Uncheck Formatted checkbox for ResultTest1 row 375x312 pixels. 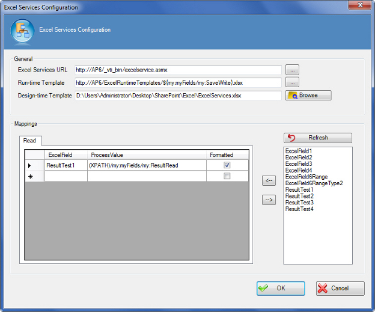[227, 165]
